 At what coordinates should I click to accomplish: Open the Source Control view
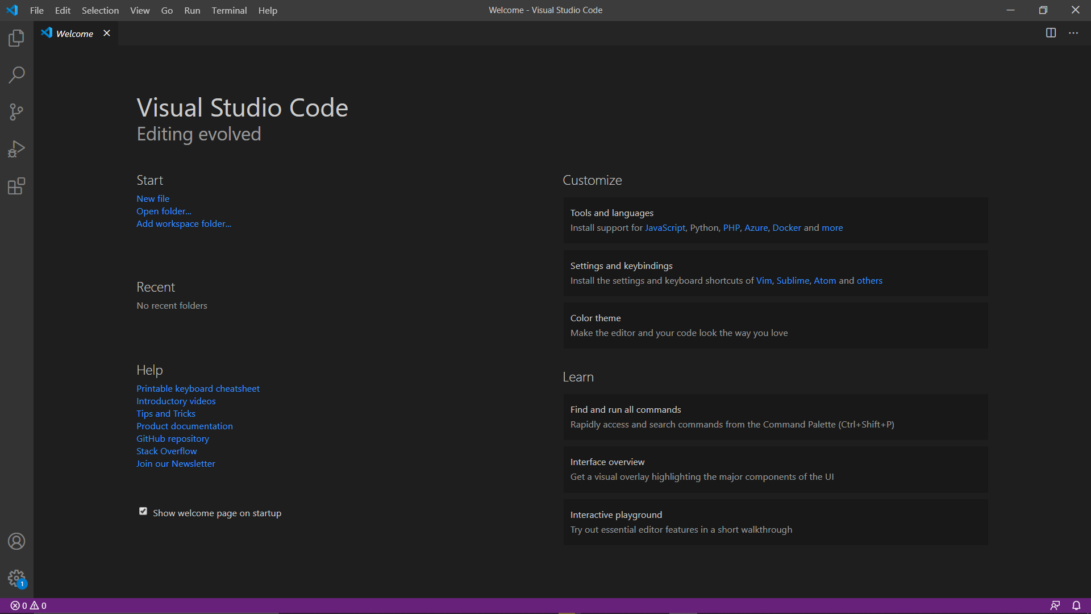[x=16, y=112]
